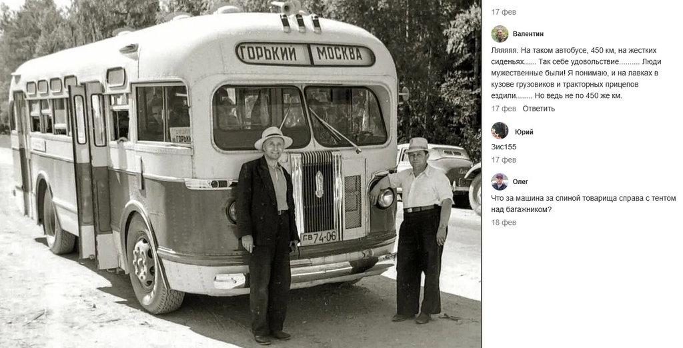The image size is (683, 348).
Task: Click the username Валентин
Action: pos(528,34)
